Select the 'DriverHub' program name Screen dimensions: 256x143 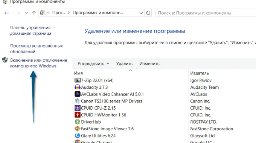(91, 122)
